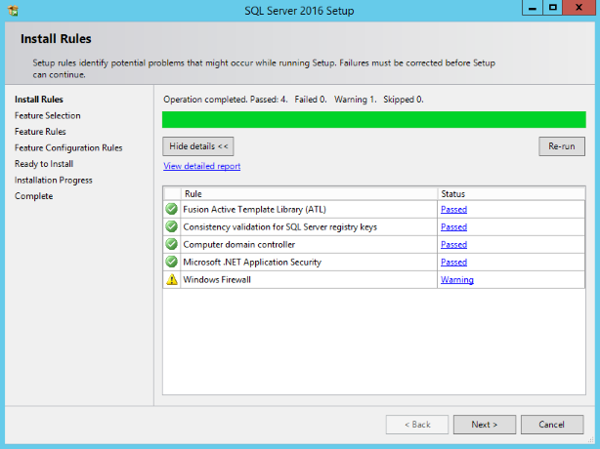The height and width of the screenshot is (449, 600).
Task: Open Passed status for Fusion Active Template Library
Action: [x=453, y=210]
